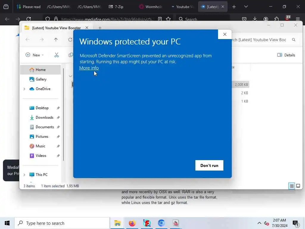This screenshot has width=305, height=229.
Task: Open Gallery in Explorer sidebar
Action: [x=41, y=79]
